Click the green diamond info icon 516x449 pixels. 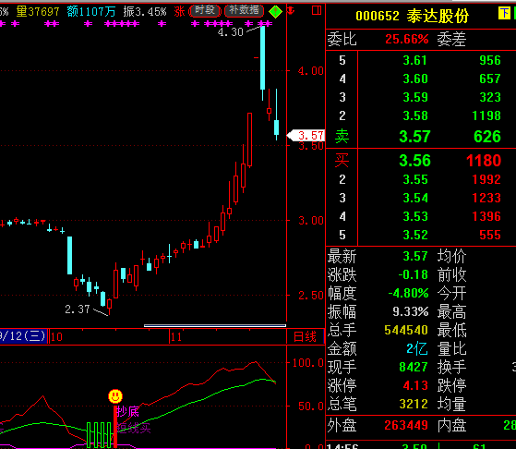tap(275, 12)
